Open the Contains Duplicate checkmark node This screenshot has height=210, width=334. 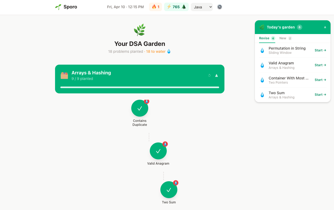pos(140,108)
